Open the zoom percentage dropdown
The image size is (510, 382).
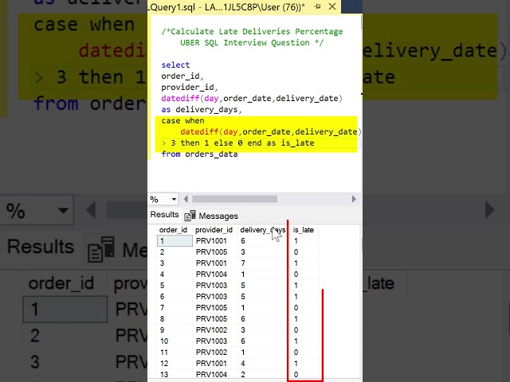coord(174,199)
